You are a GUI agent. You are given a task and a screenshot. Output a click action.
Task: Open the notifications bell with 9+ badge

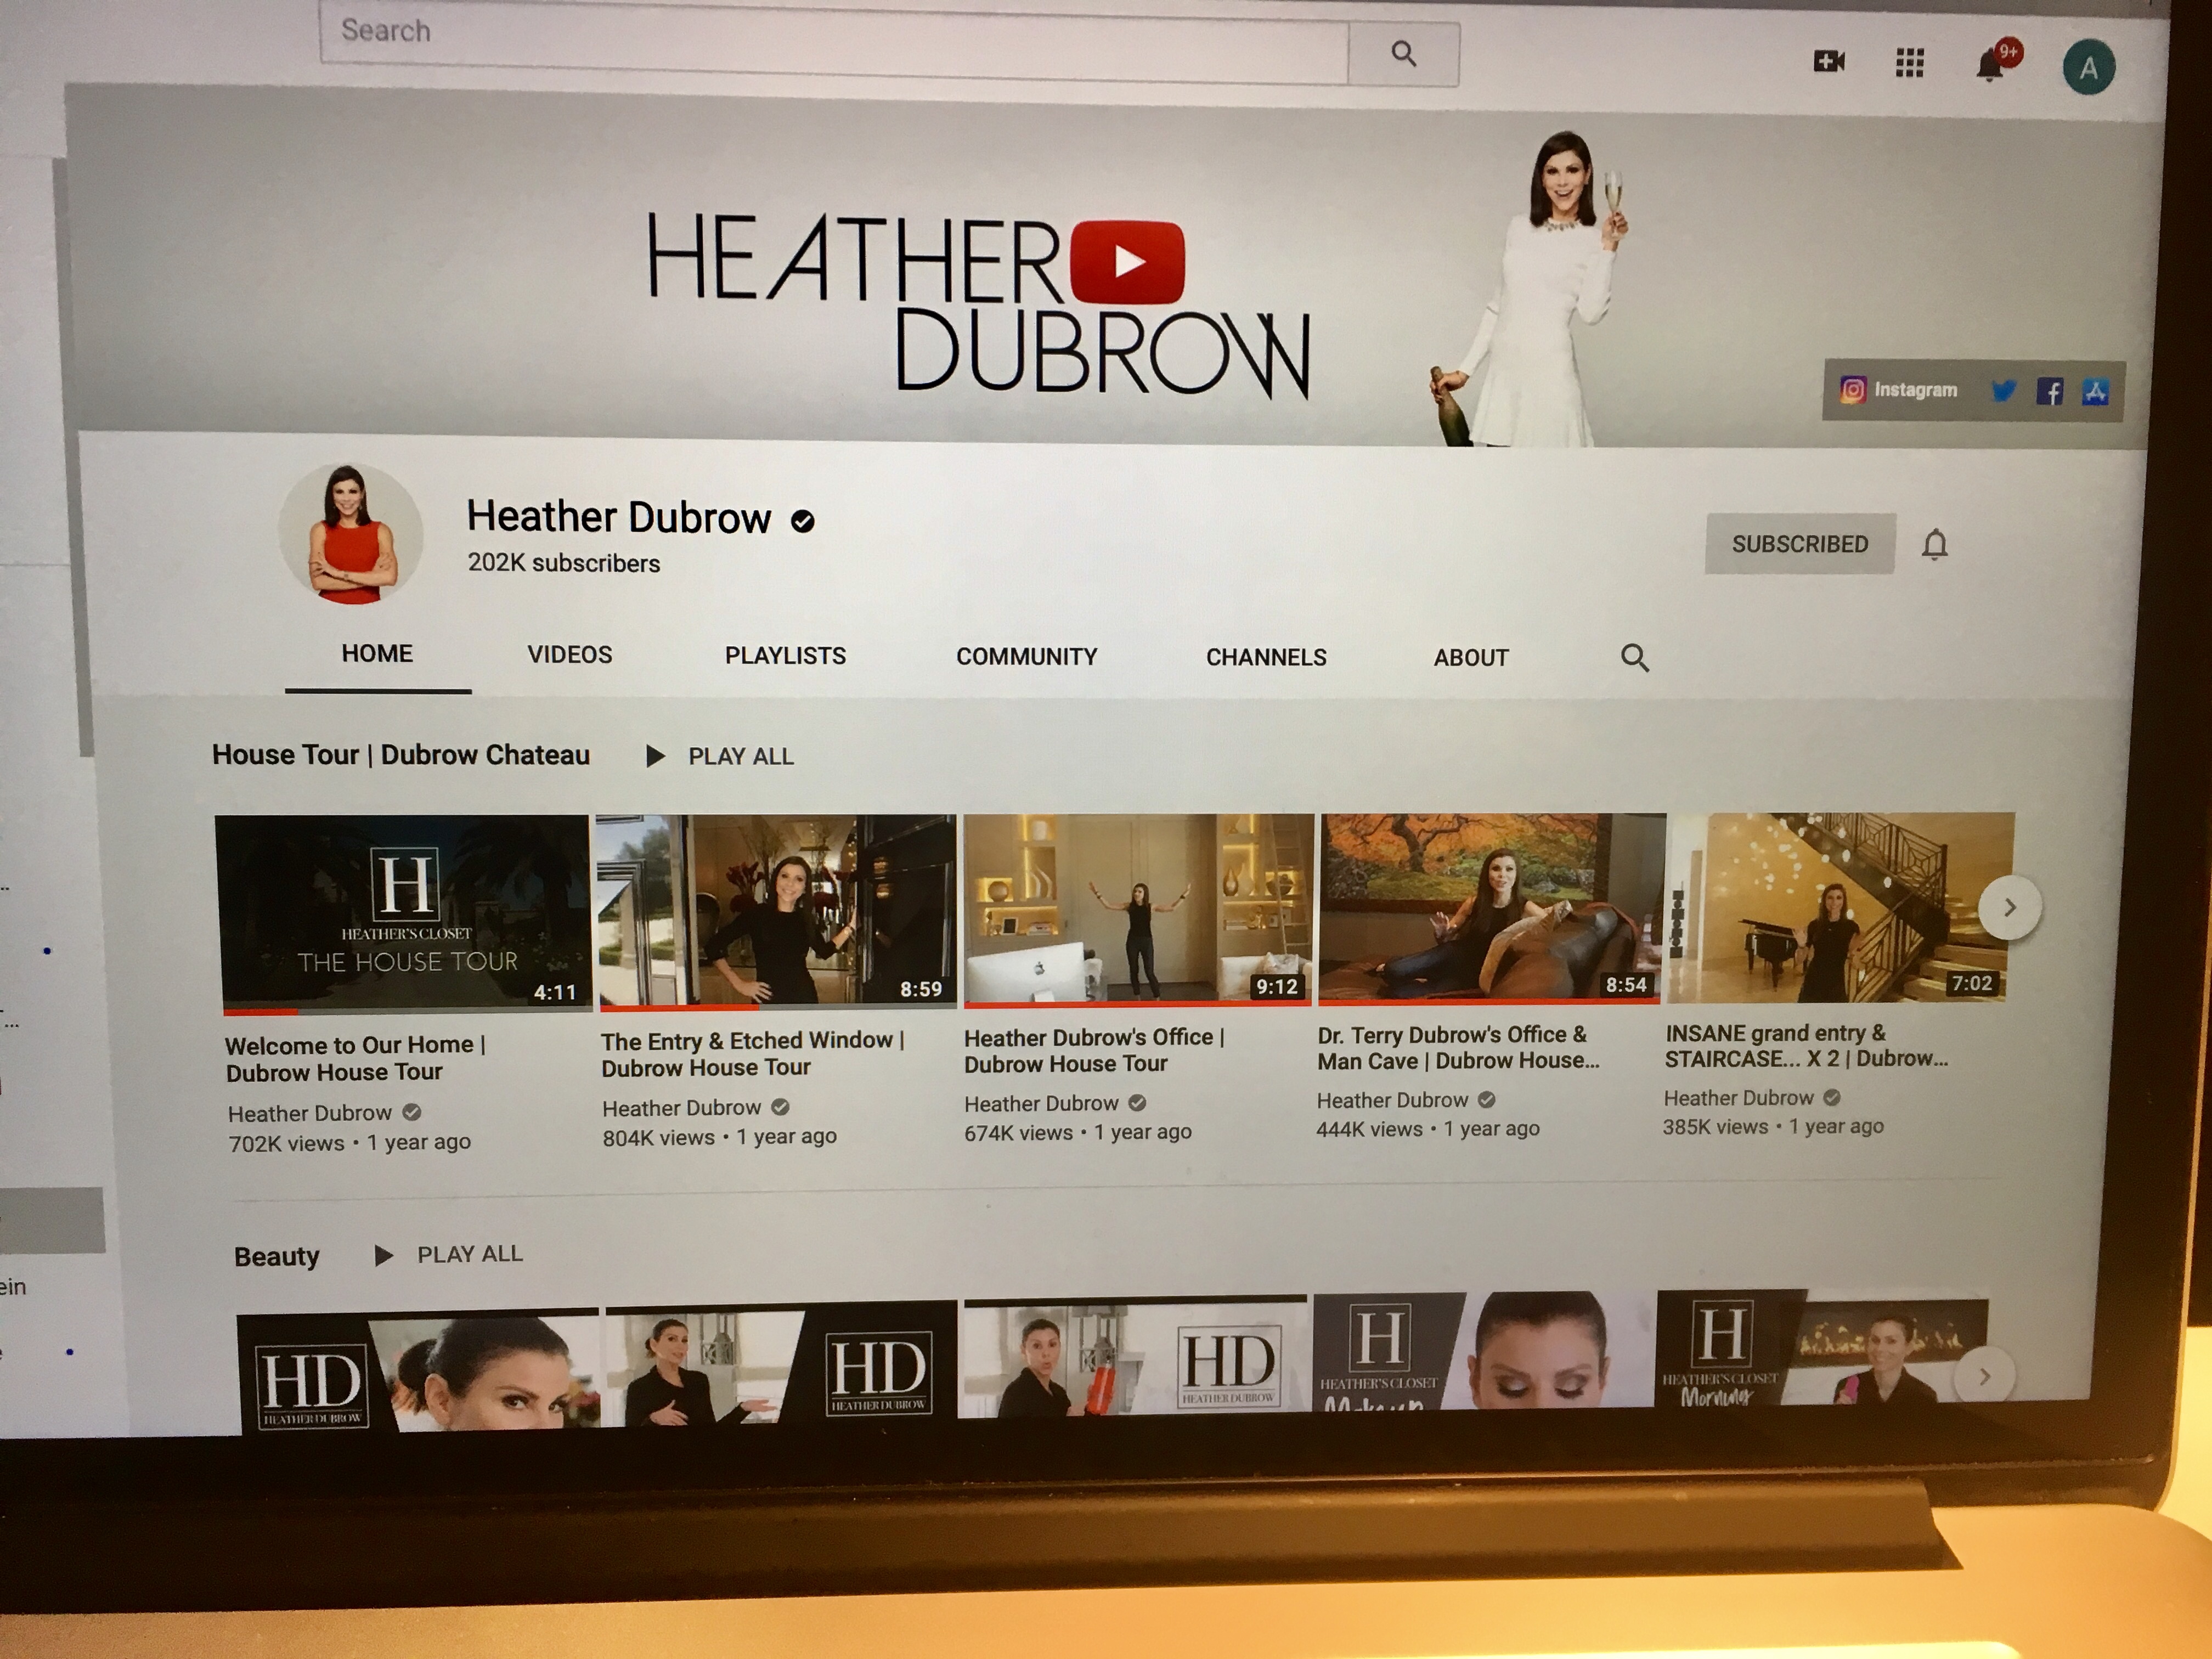(x=1990, y=66)
